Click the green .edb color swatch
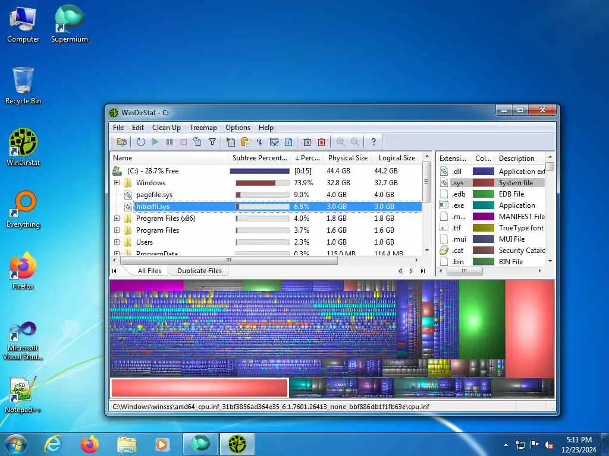609x456 pixels. (x=483, y=194)
